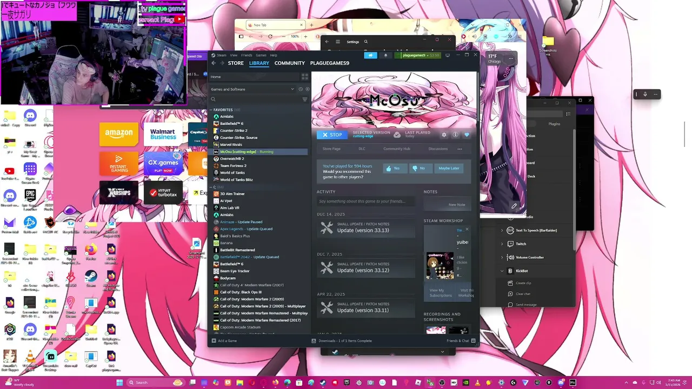This screenshot has height=389, width=692.
Task: Open the Games menu in Steam
Action: pos(261,55)
